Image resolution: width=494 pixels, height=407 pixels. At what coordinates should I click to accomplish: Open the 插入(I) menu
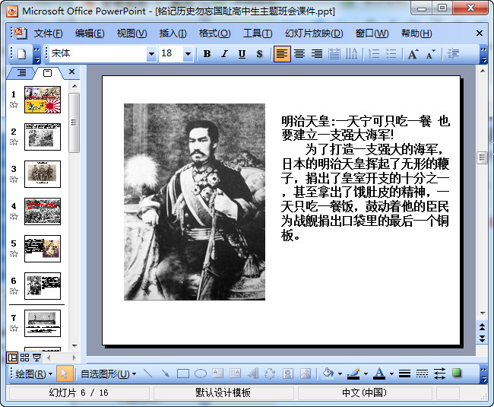tap(173, 33)
